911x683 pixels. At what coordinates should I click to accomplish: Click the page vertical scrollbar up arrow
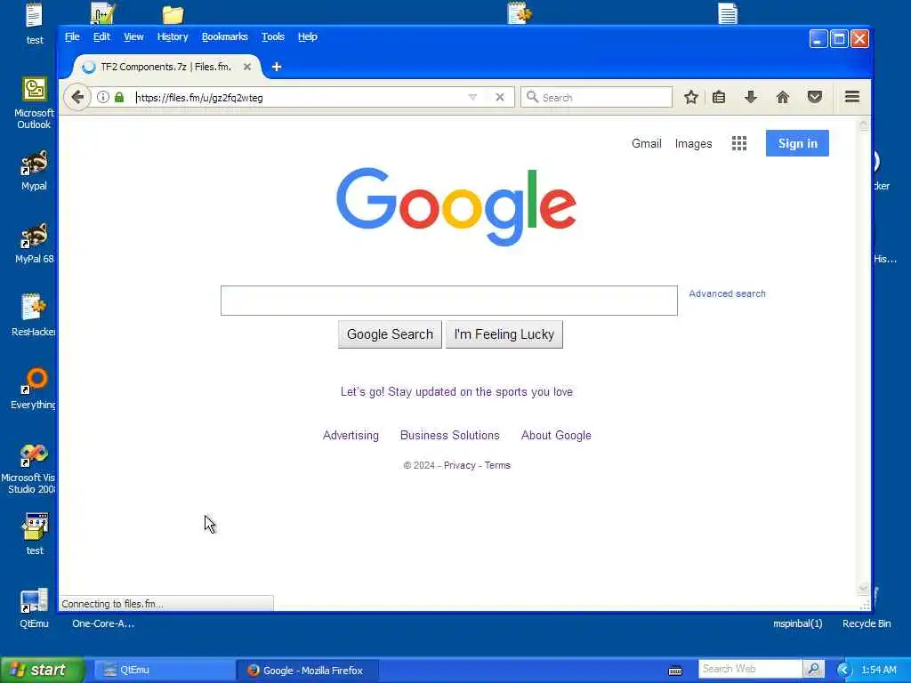[863, 125]
